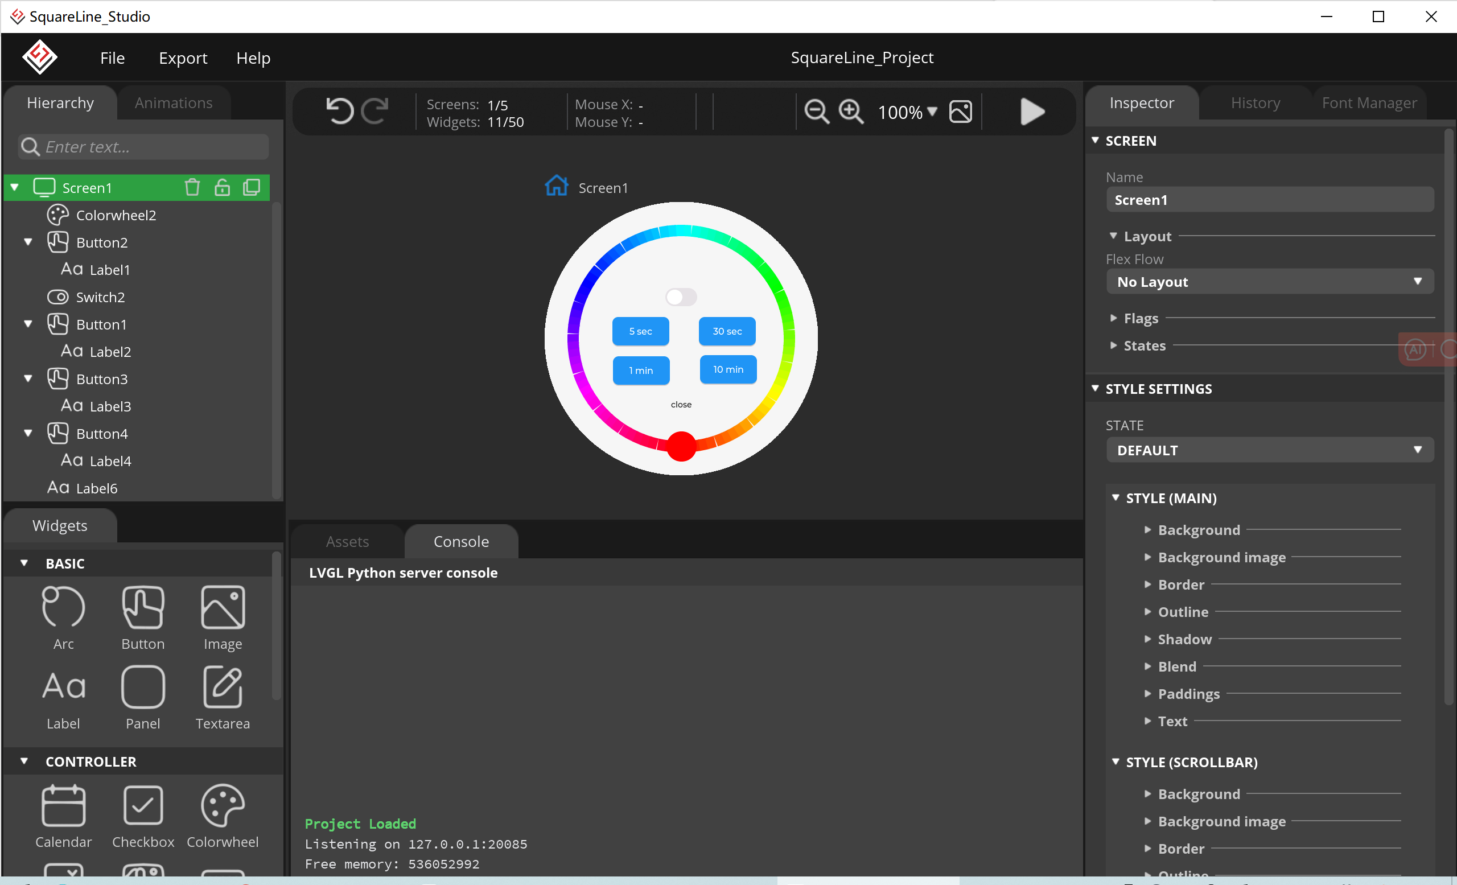Select the Colorwheel widget from Controller
This screenshot has height=885, width=1457.
pos(223,805)
